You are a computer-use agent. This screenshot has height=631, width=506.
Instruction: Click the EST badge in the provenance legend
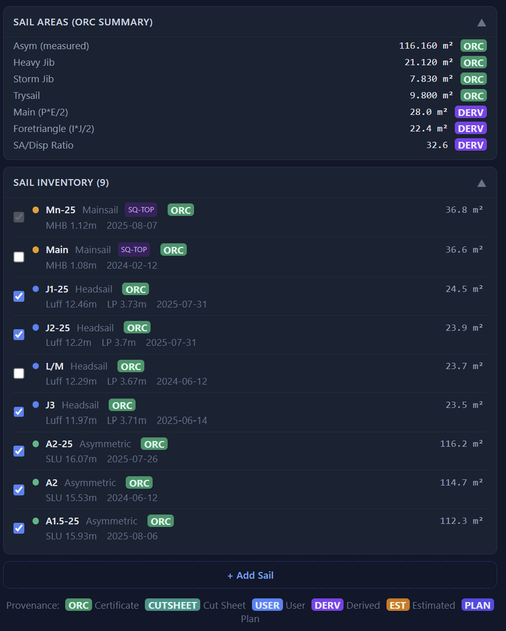pyautogui.click(x=397, y=605)
